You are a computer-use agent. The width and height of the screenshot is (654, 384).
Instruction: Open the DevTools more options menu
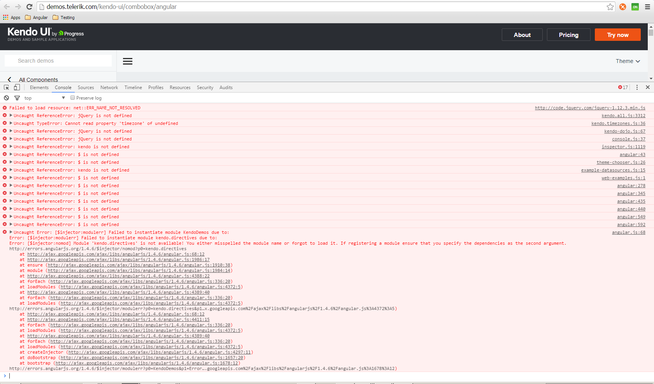tap(637, 88)
